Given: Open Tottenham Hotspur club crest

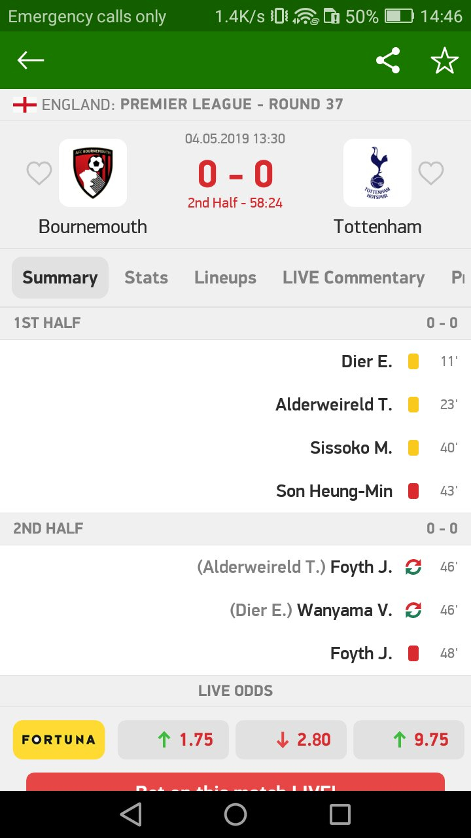Looking at the screenshot, I should (377, 173).
